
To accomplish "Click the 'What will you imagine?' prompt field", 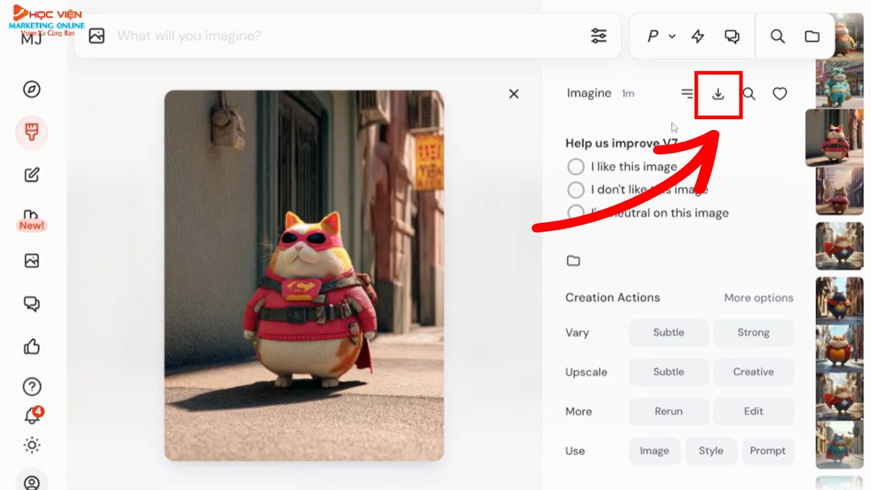I will pos(348,36).
